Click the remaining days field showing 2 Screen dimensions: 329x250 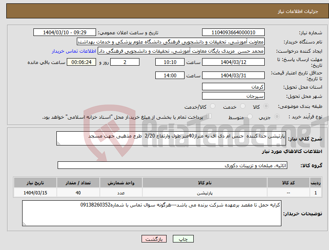pos(125,62)
